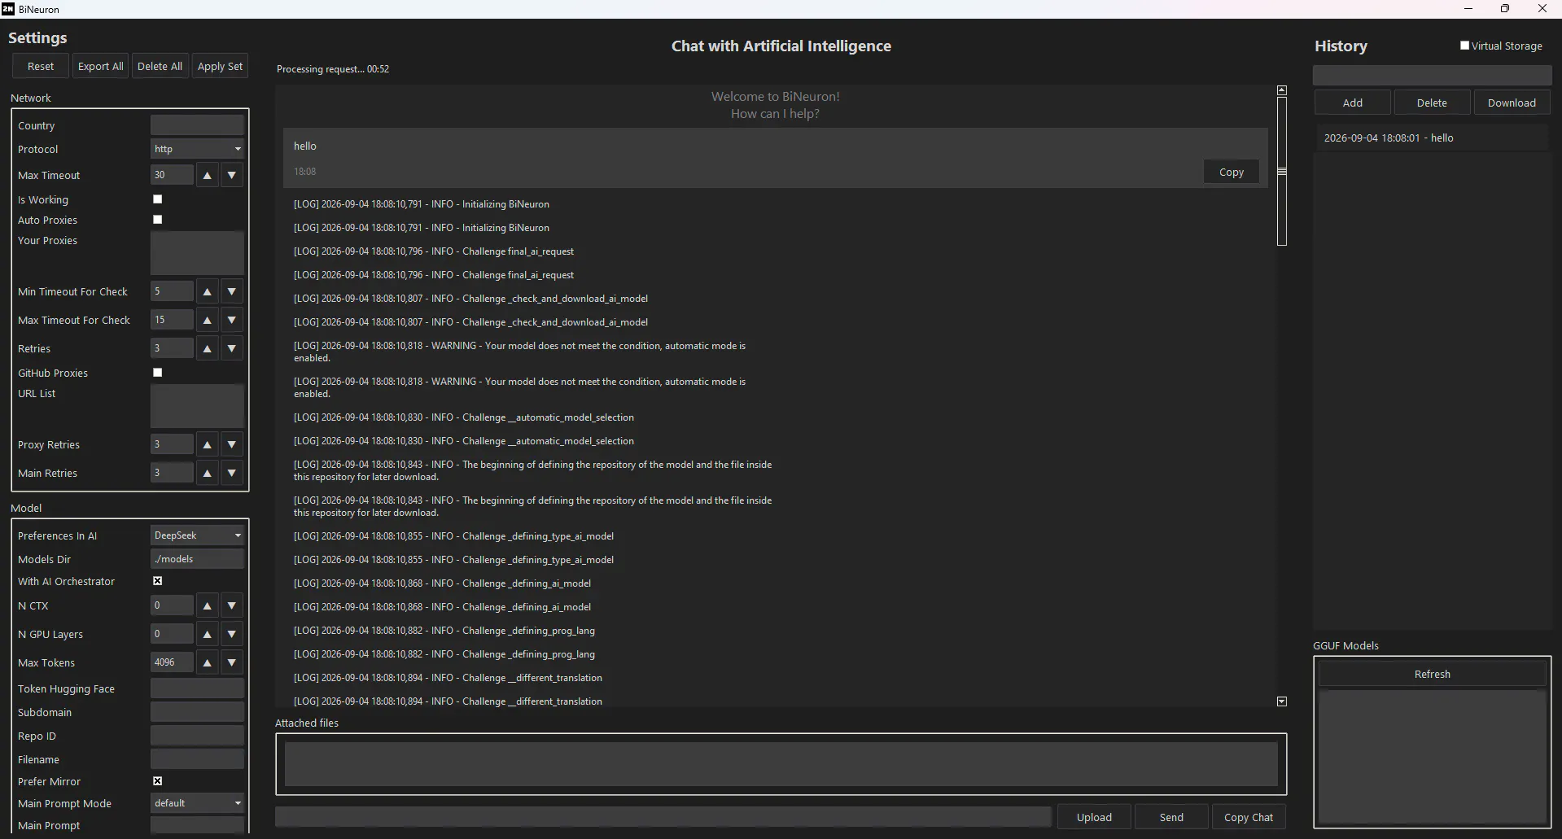Click the GGUF Models list box
The height and width of the screenshot is (839, 1562).
pyautogui.click(x=1432, y=756)
